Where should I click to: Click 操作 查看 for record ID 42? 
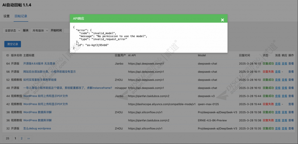click(x=291, y=104)
